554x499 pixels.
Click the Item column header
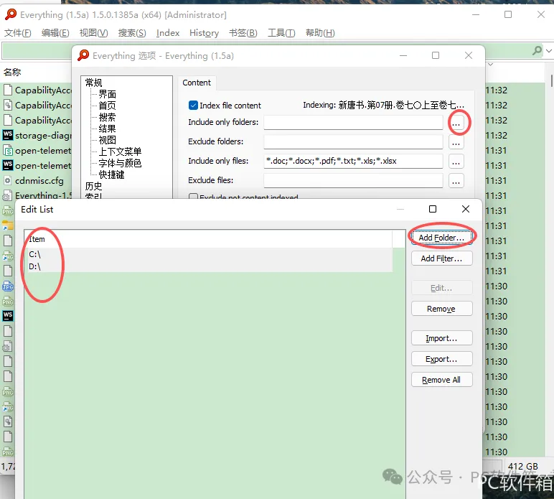click(208, 239)
